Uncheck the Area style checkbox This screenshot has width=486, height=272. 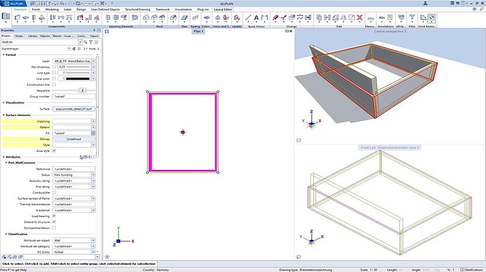54,151
